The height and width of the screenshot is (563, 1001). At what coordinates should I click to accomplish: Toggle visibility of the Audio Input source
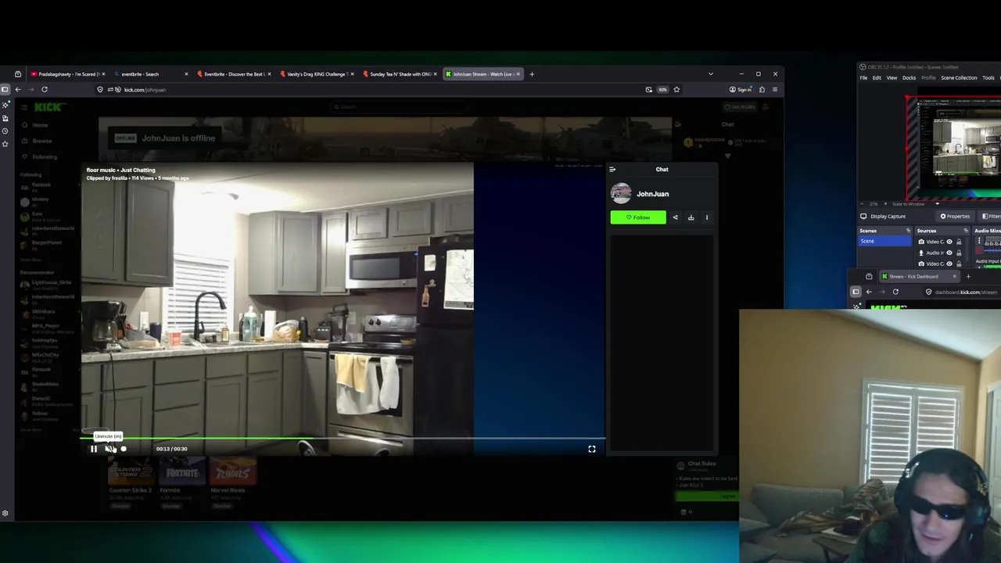click(x=949, y=253)
